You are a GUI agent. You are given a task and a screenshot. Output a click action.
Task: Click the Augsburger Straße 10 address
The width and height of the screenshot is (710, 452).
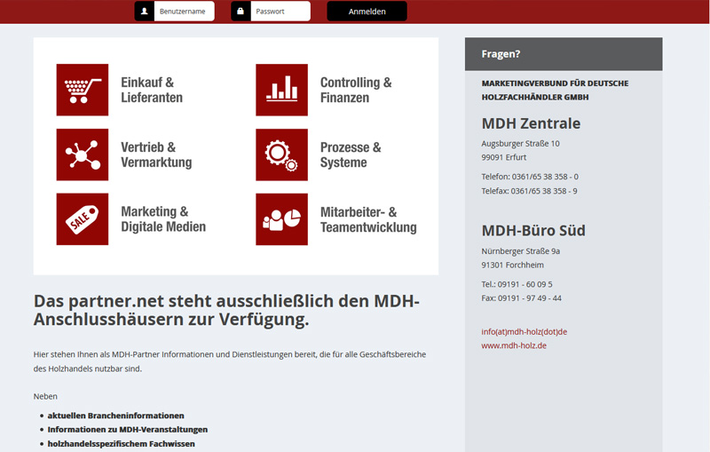click(520, 144)
